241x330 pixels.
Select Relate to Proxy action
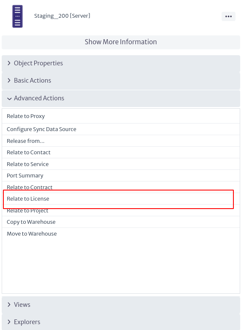coord(121,116)
